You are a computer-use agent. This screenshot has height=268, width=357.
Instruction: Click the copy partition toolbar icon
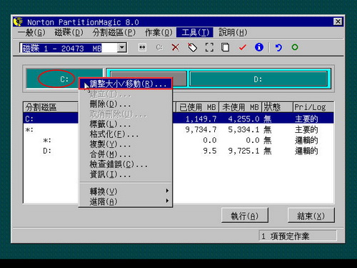pyautogui.click(x=226, y=47)
